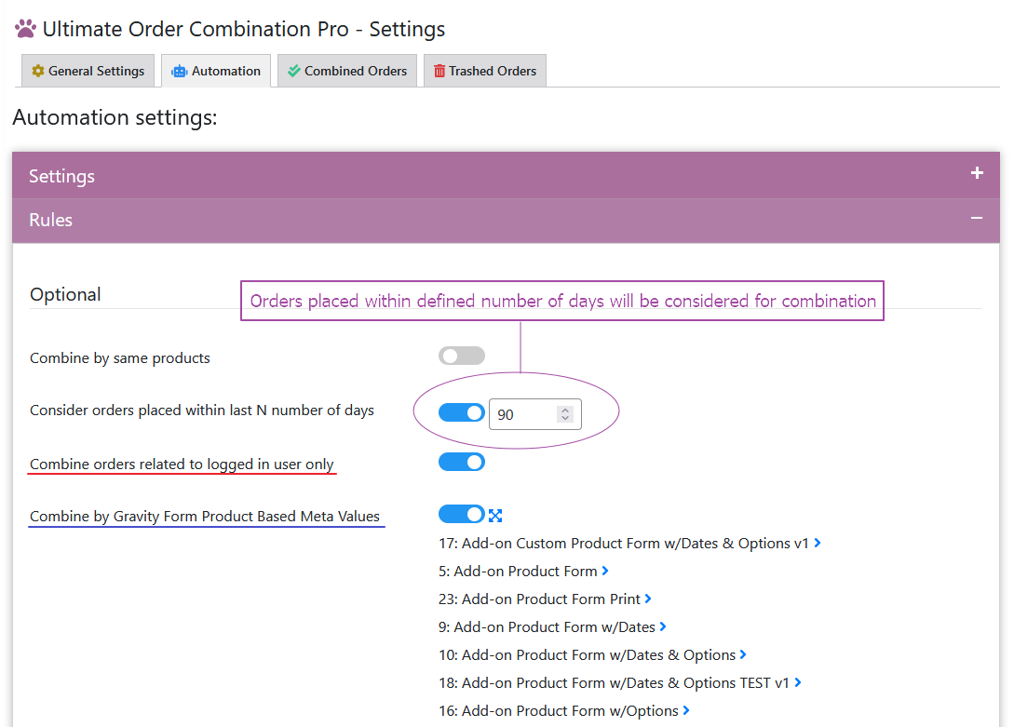Click the 'Automation settings:' heading

point(115,117)
